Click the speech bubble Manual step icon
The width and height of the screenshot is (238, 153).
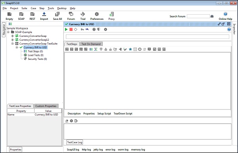[x=150, y=49]
